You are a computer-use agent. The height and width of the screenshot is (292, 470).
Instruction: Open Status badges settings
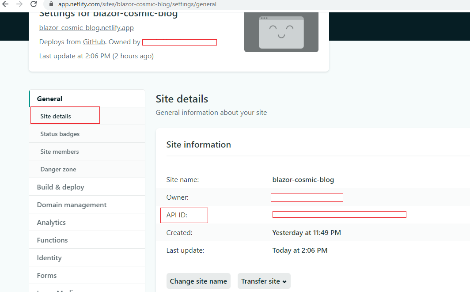[87, 134]
